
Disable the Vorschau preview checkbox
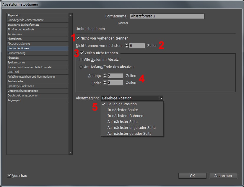(x=9, y=176)
